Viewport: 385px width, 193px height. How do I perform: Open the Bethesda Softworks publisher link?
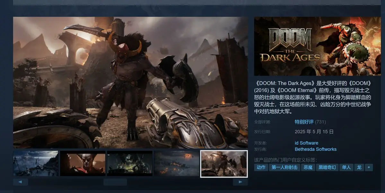316,149
